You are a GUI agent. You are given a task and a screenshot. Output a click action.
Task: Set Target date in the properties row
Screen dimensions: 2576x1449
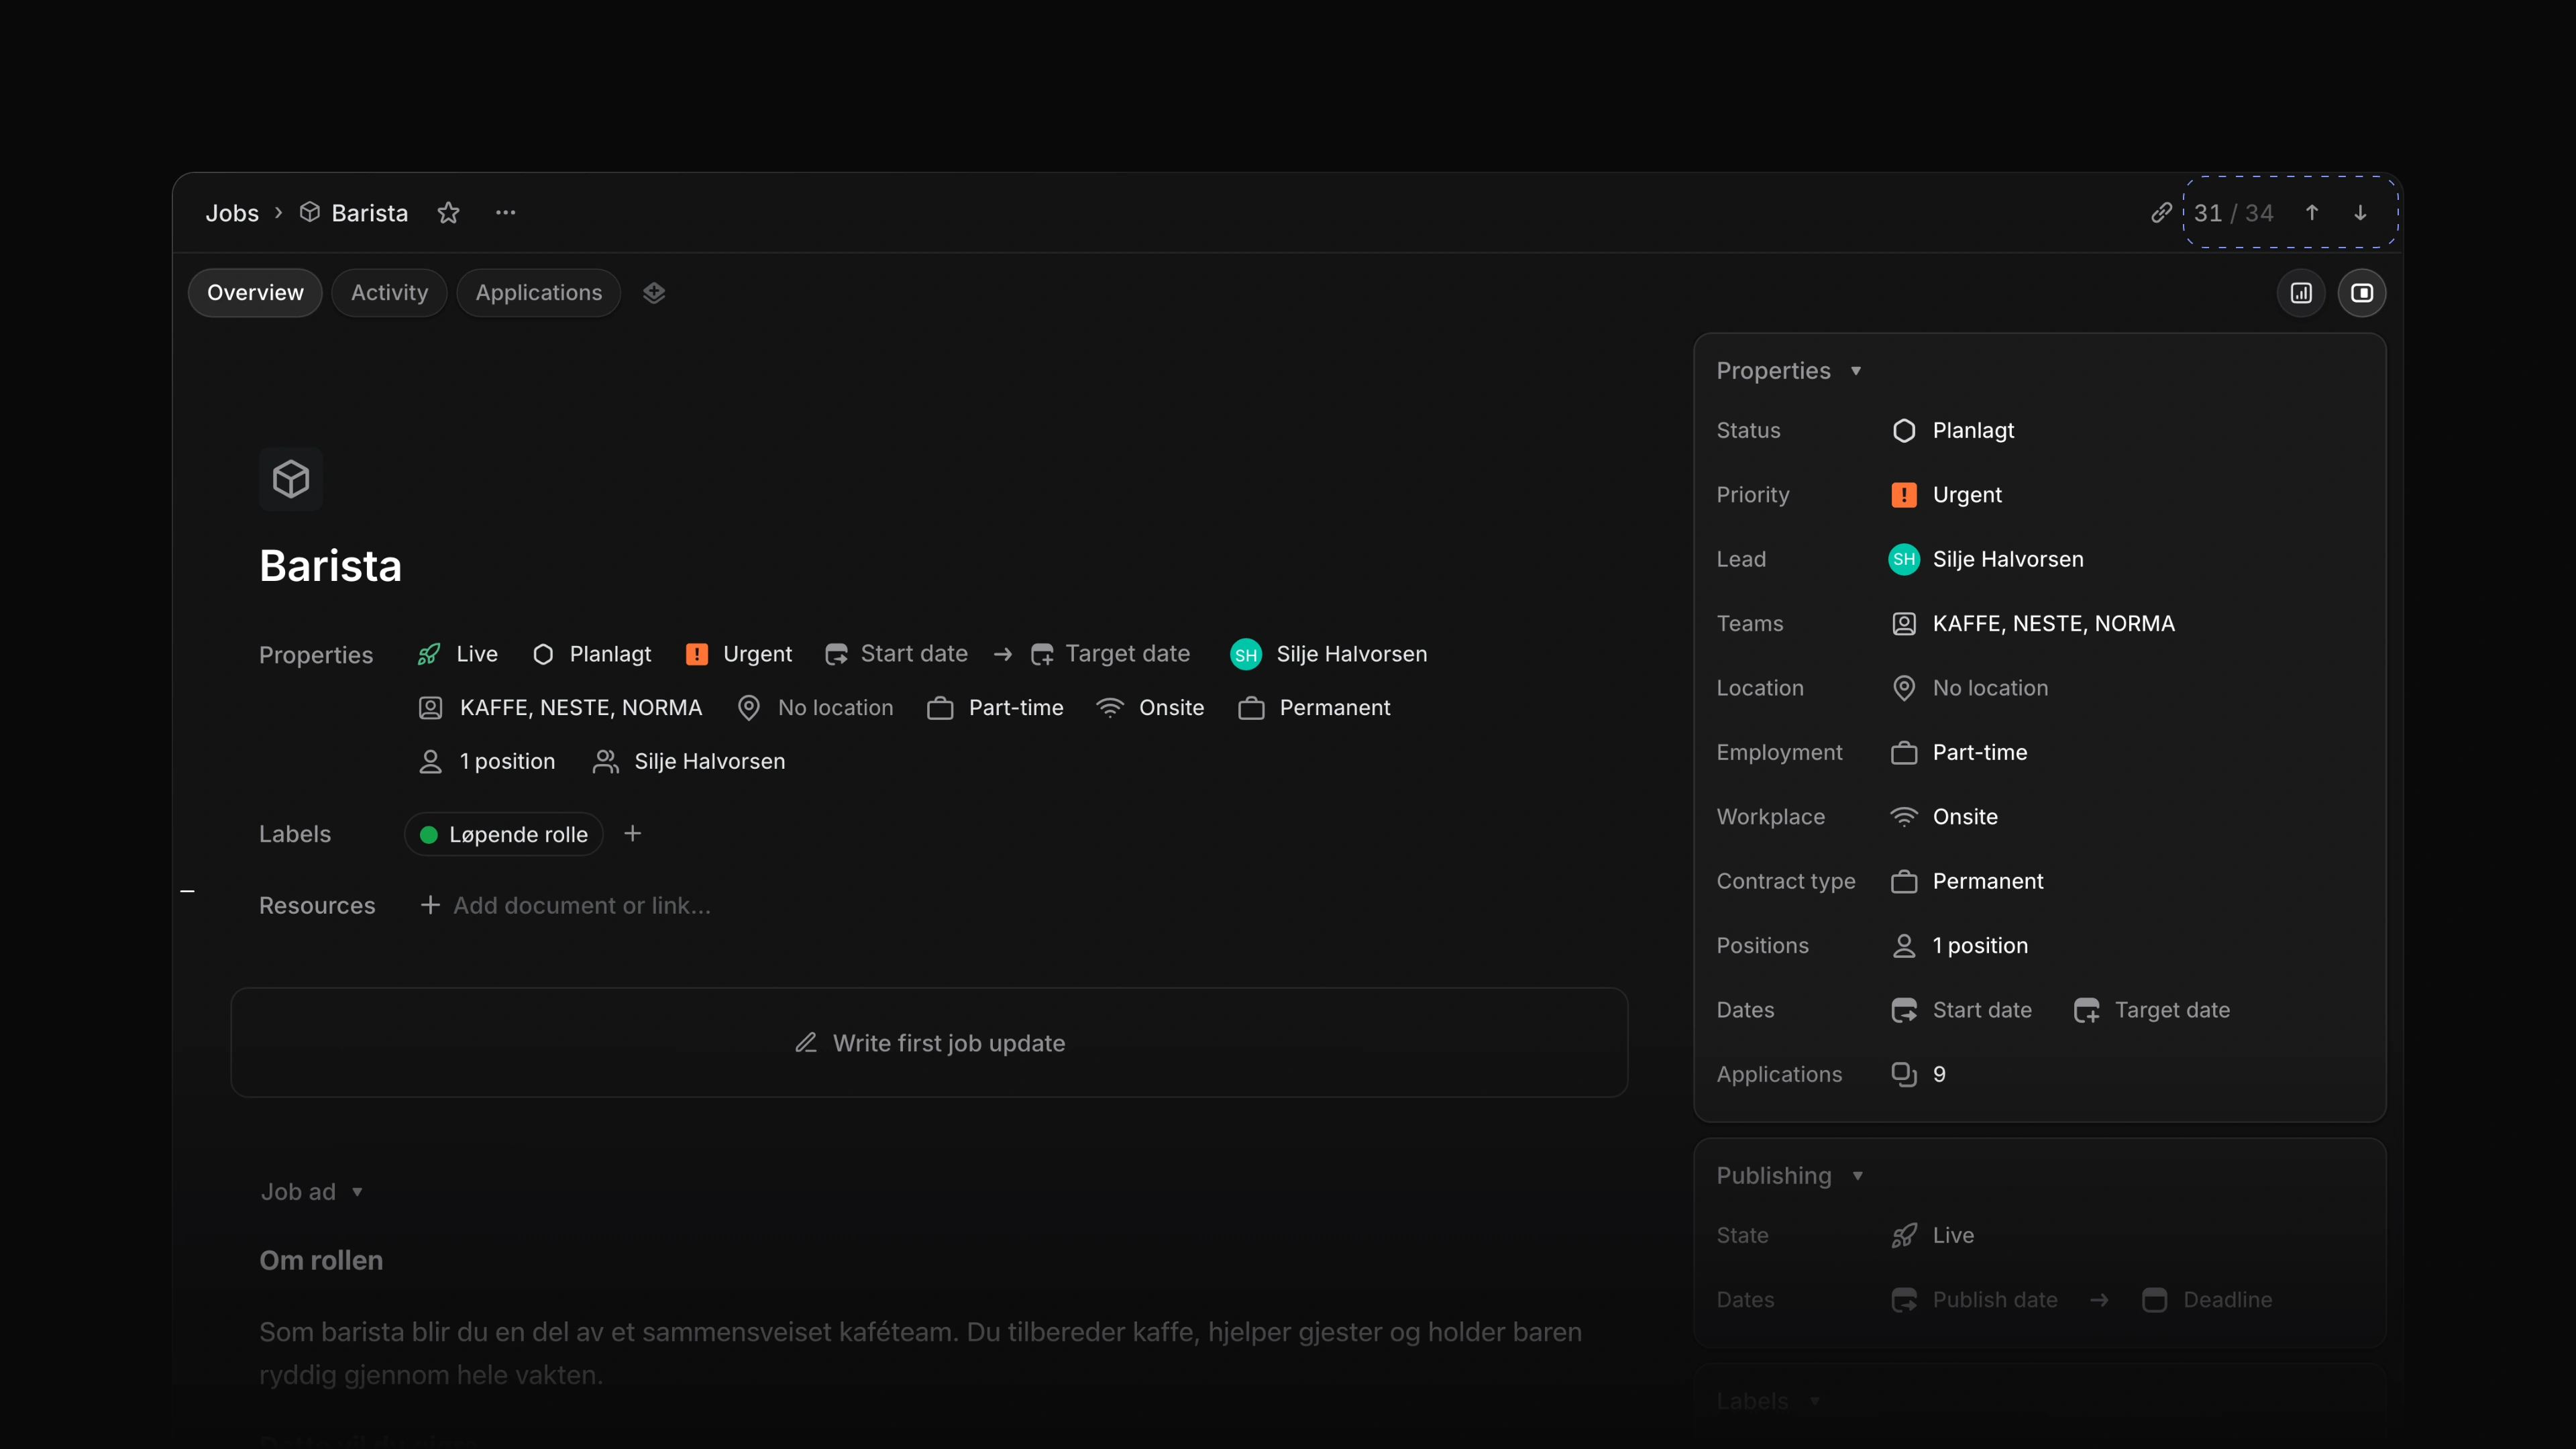pos(1111,654)
